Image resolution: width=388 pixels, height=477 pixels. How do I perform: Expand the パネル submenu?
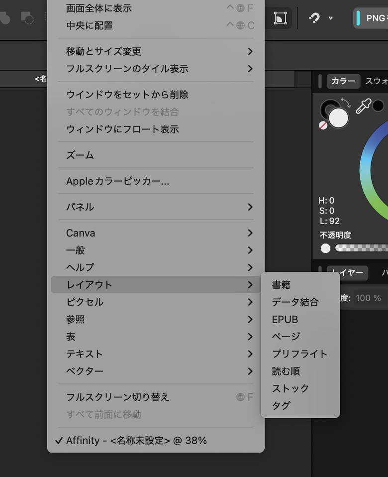coord(156,207)
